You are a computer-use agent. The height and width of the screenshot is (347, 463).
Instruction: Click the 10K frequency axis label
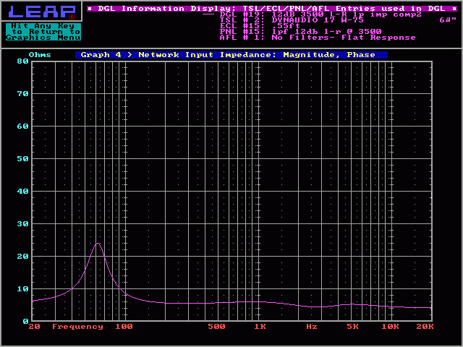pos(391,327)
